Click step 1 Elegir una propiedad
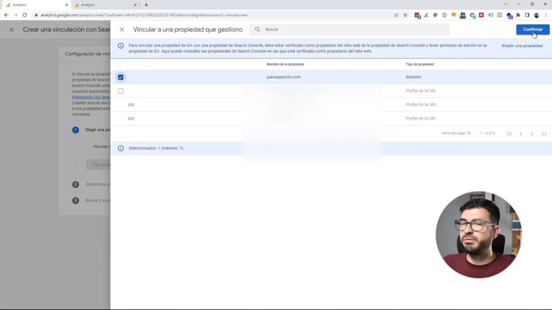Viewport: 552px width, 310px height. 98,130
